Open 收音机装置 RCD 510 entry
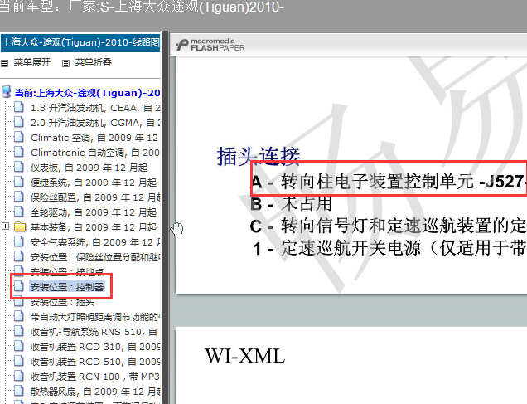Image resolution: width=527 pixels, height=404 pixels. (x=95, y=362)
